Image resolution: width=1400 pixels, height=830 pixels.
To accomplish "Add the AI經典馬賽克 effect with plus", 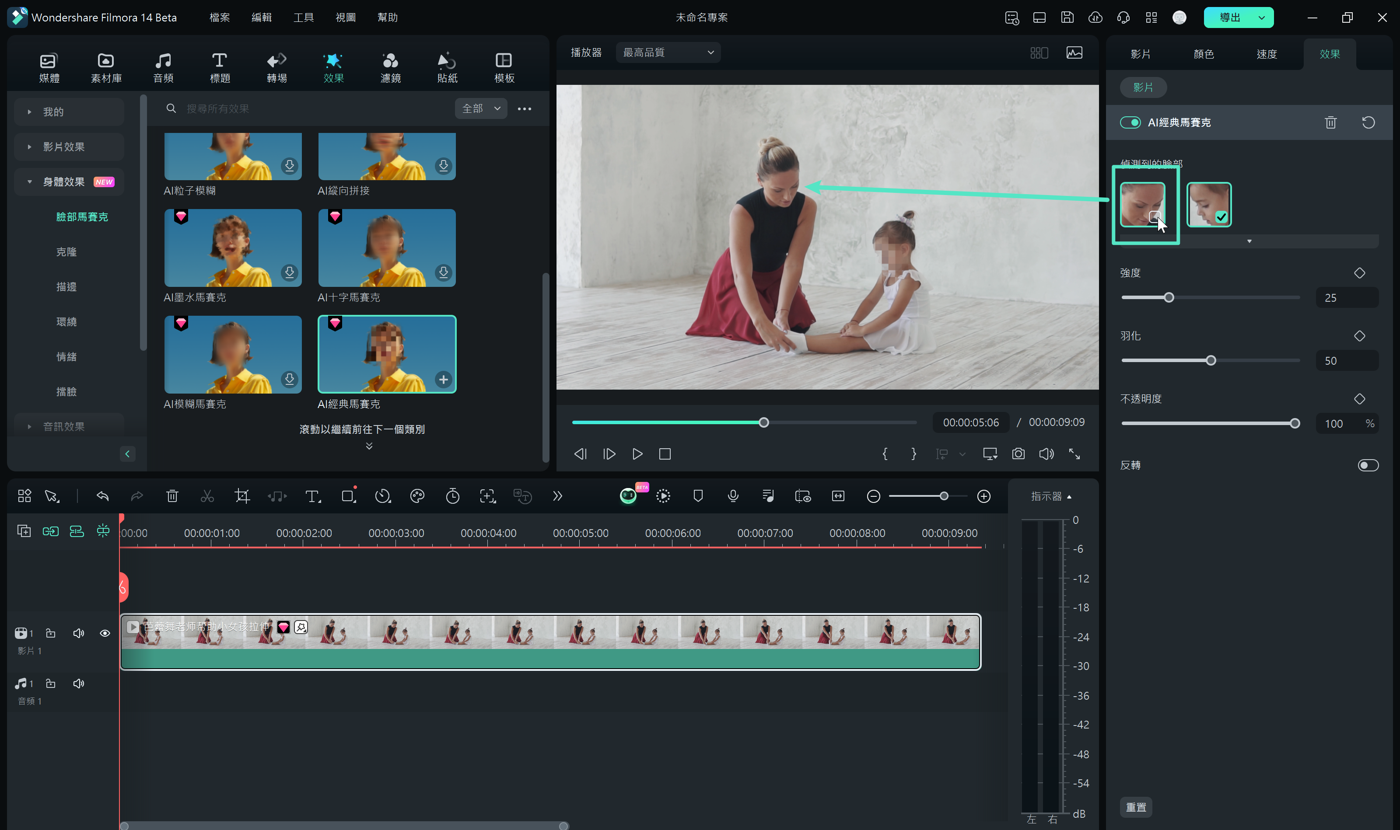I will (x=443, y=379).
